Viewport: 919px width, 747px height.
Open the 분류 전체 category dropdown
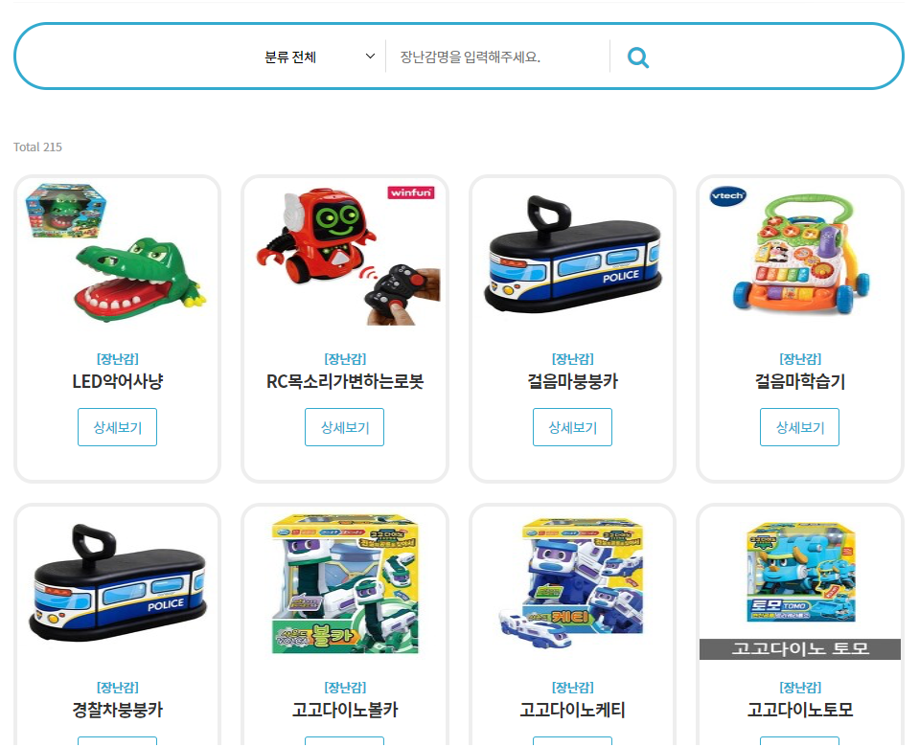[x=319, y=57]
